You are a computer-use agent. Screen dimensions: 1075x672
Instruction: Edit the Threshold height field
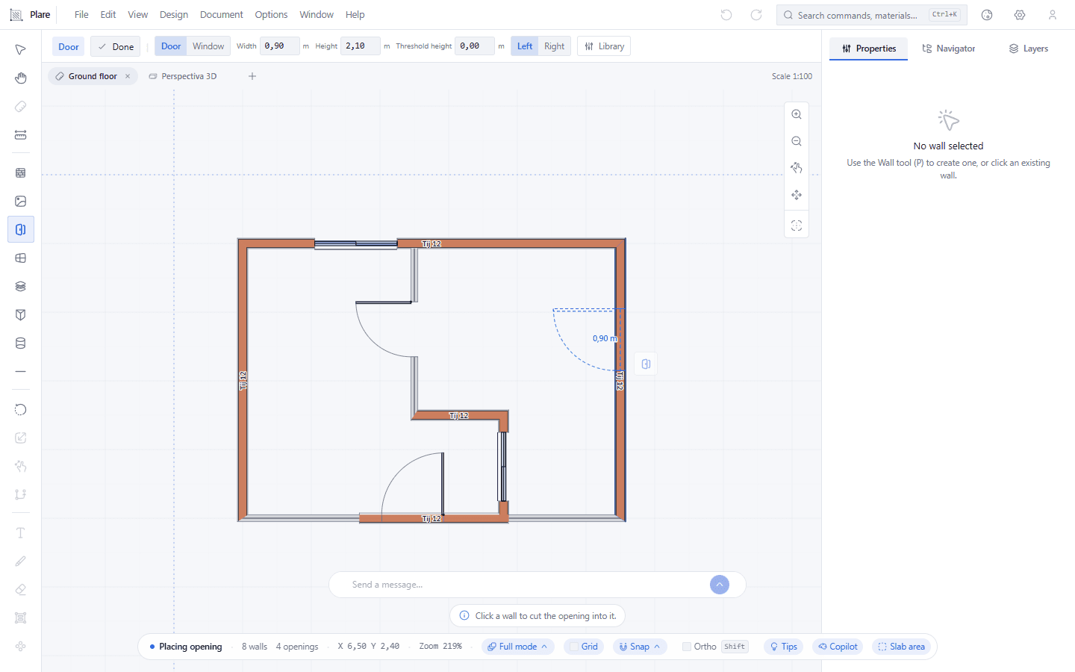pos(475,46)
